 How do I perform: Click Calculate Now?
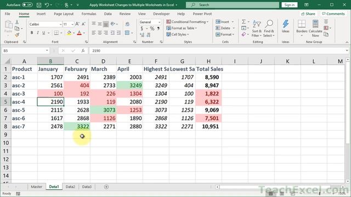(x=315, y=28)
